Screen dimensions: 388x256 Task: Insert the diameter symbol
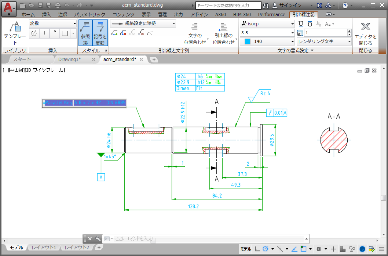coord(34,33)
